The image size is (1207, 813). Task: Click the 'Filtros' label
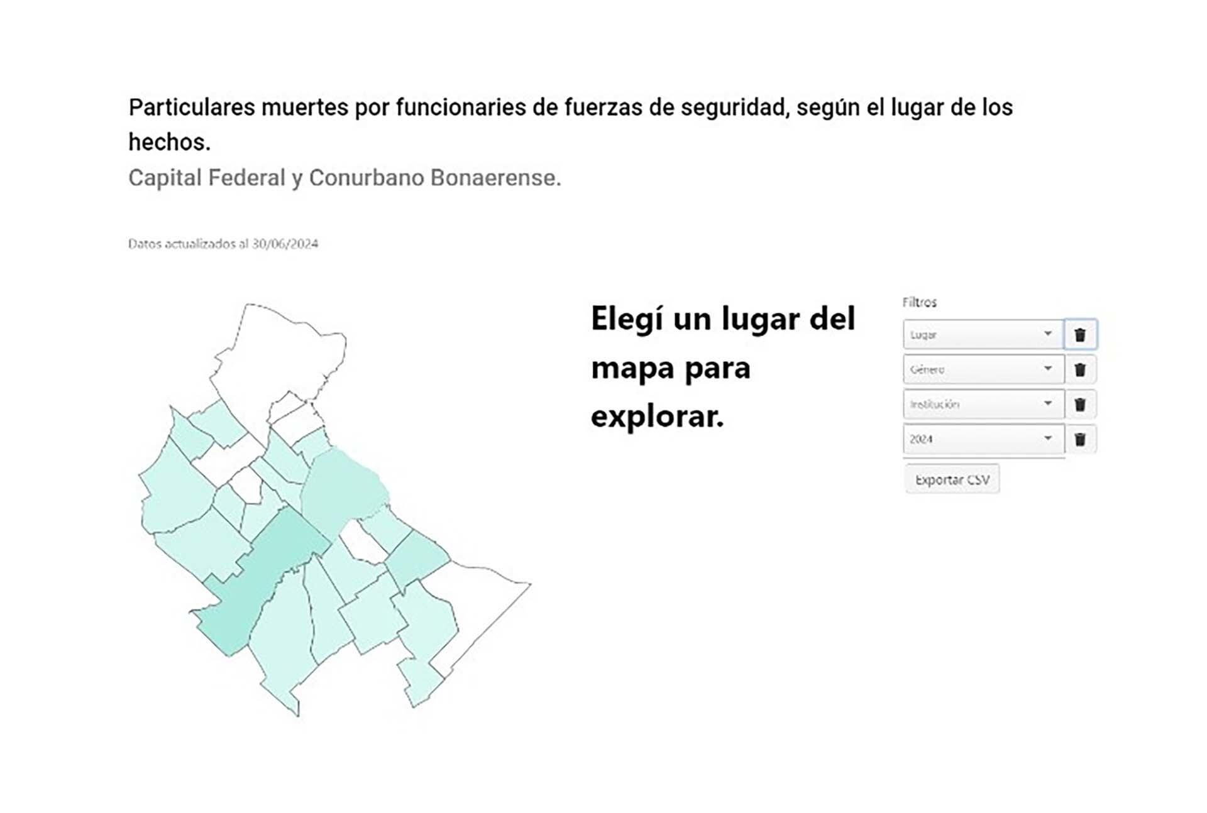[x=919, y=302]
